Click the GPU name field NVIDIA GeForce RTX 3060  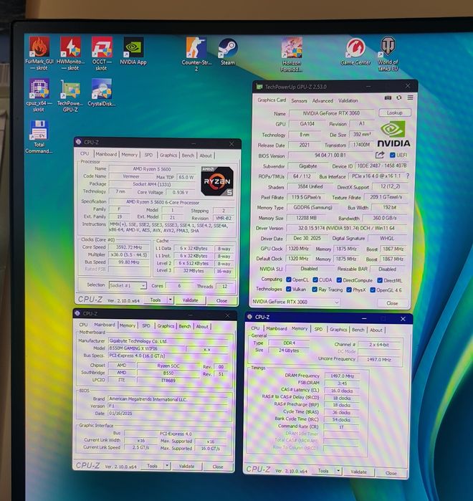331,113
